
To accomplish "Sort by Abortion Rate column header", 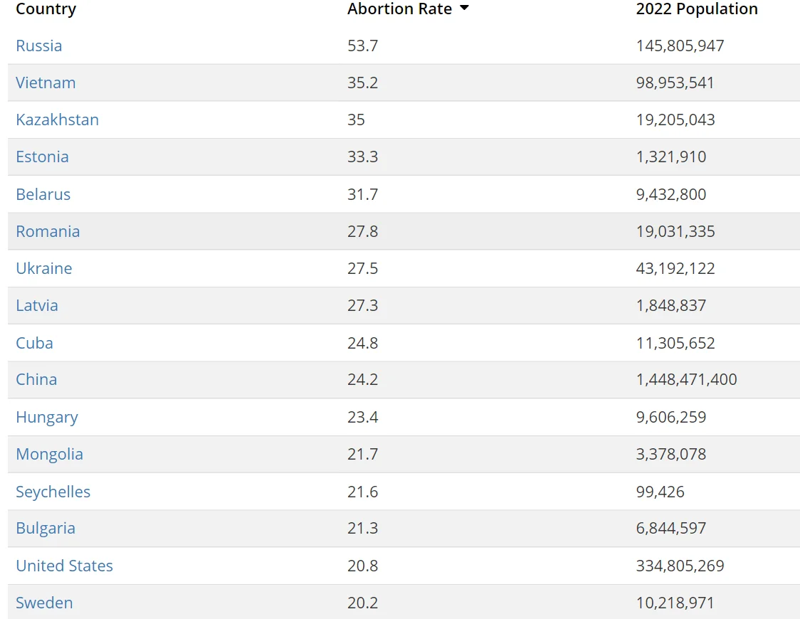I will click(399, 9).
